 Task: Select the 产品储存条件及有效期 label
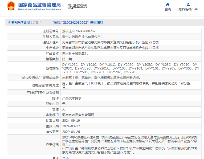click(x=43, y=93)
